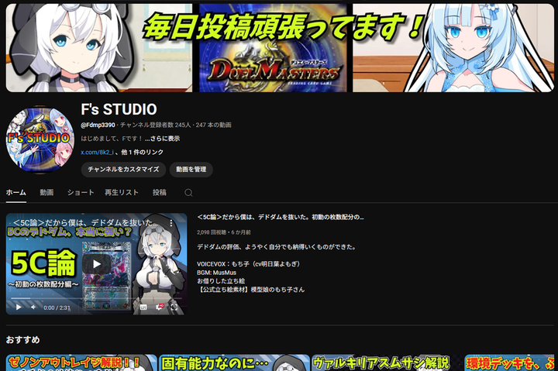
Task: Seek along the video progress bar
Action: (96, 298)
